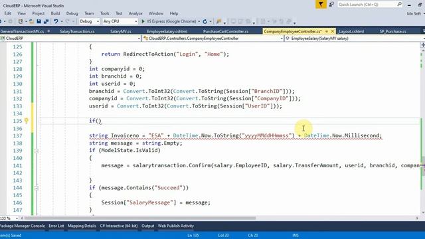Switch to _Layout.cshtml tab
Viewport: 425px width, 239px height.
click(351, 31)
